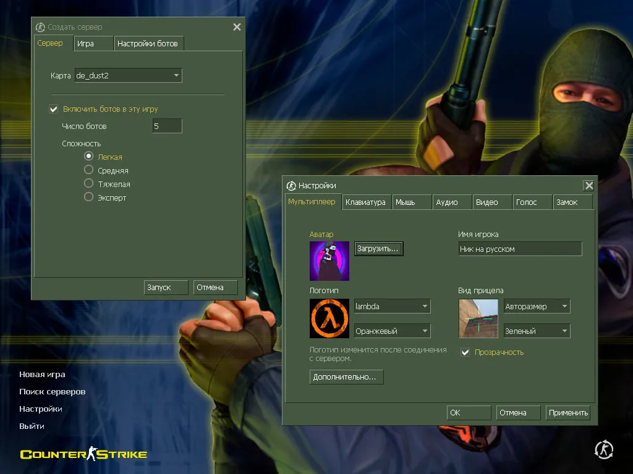Viewport: 633px width, 474px height.
Task: Click the avatar image thumbnail
Action: click(x=329, y=261)
